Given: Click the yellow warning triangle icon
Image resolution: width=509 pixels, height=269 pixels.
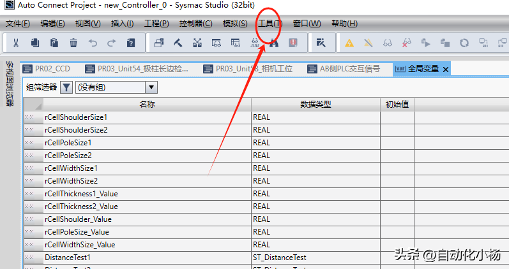Looking at the screenshot, I should (349, 43).
